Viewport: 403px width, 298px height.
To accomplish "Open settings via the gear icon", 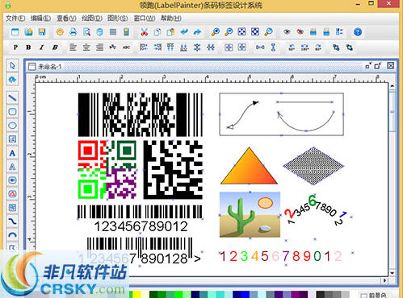I will 60,32.
